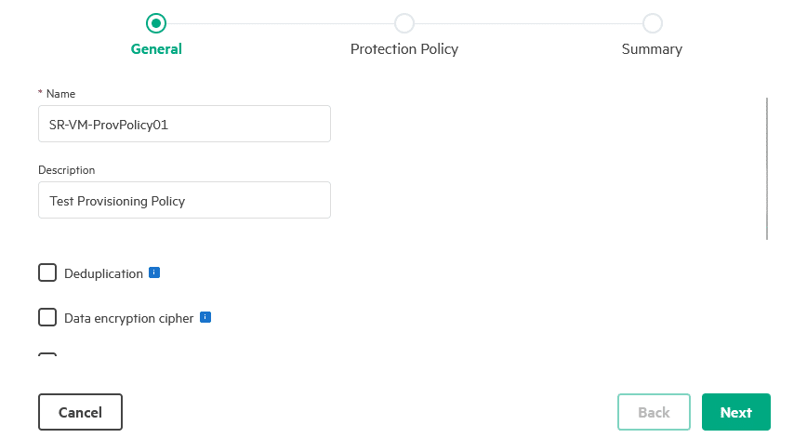Screen dimensions: 807x438
Task: Toggle the partially hidden third checkbox
Action: pyautogui.click(x=47, y=354)
